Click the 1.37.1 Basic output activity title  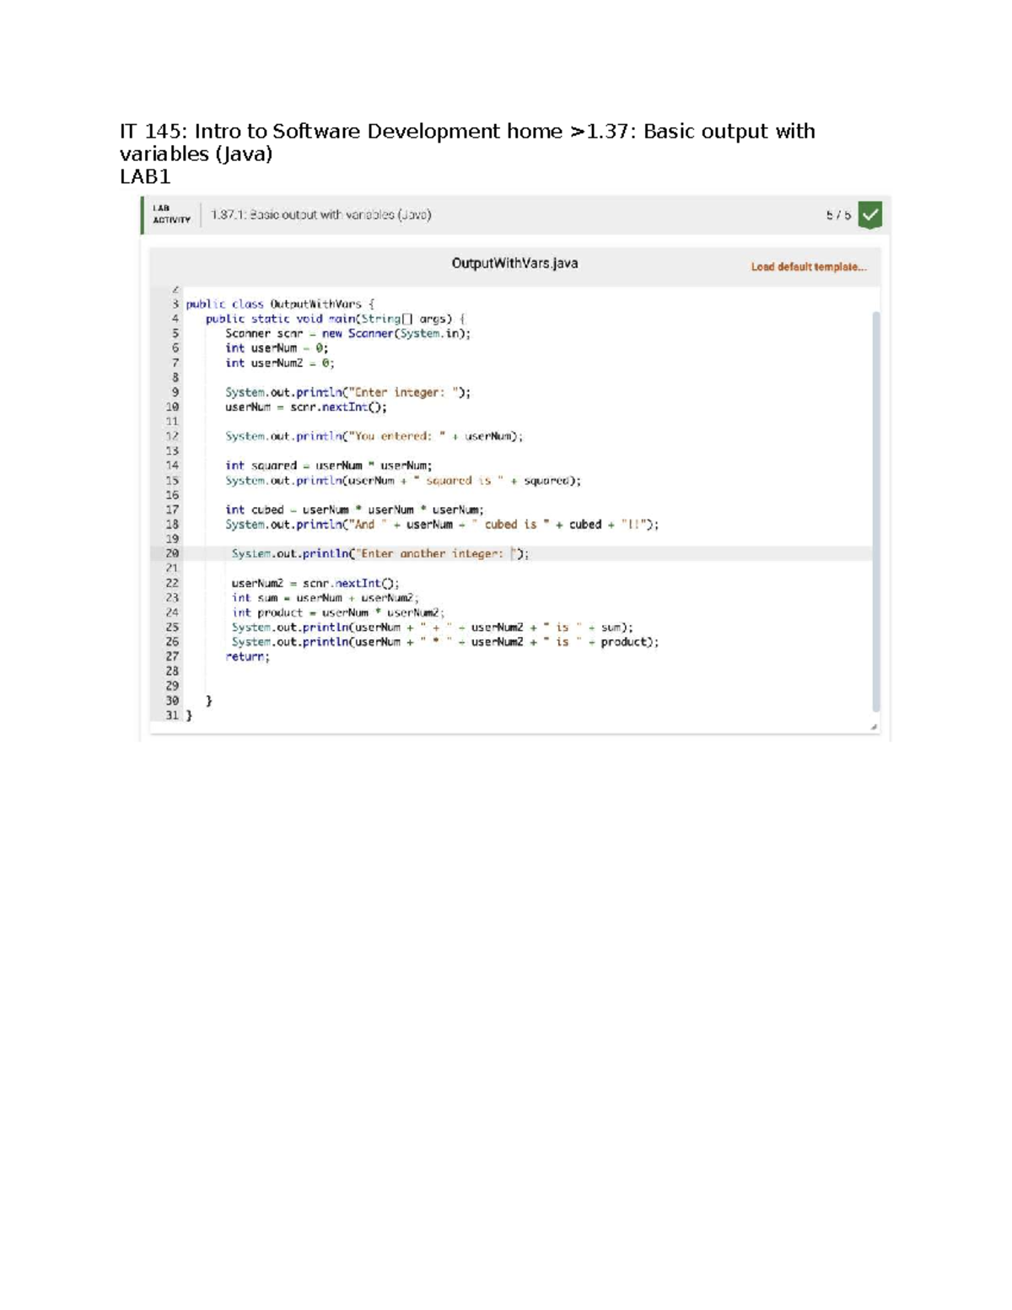click(320, 215)
